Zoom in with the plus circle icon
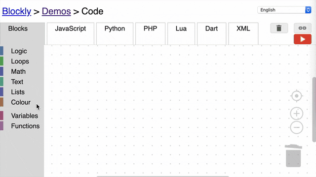The height and width of the screenshot is (177, 316). [296, 114]
